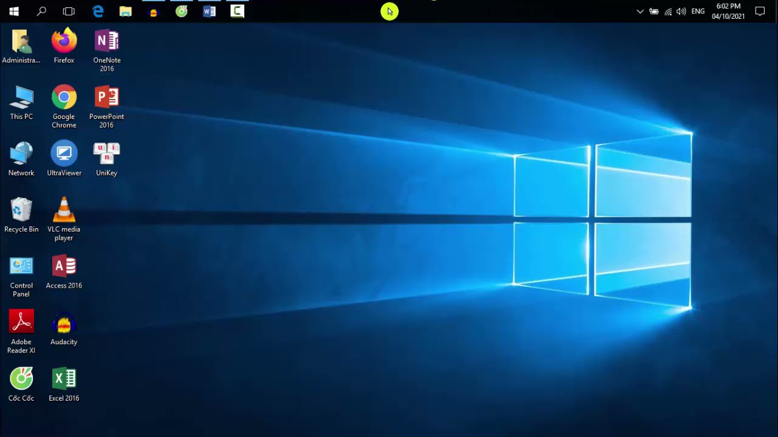Select the Recycle Bin desktop icon
Image resolution: width=778 pixels, height=437 pixels.
click(21, 216)
